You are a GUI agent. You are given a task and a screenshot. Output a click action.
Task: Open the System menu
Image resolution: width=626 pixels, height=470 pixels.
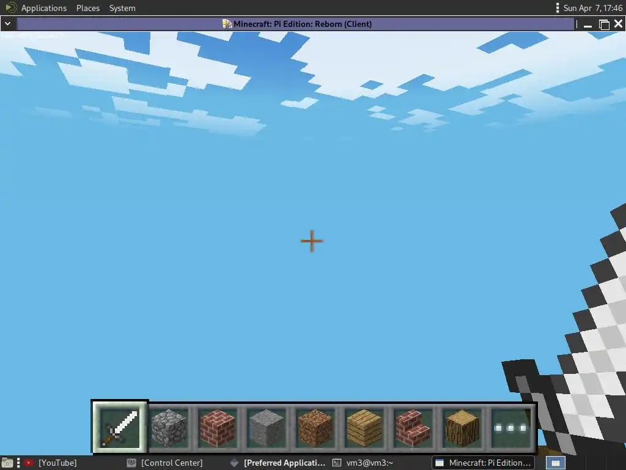[x=122, y=8]
